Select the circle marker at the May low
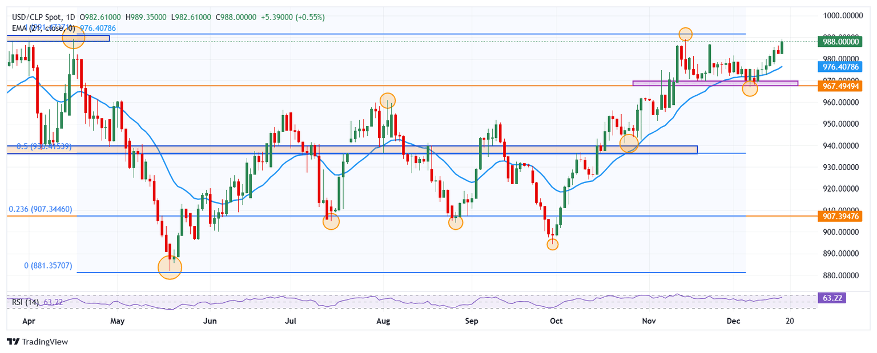Viewport: 877px width, 353px height. coord(170,267)
